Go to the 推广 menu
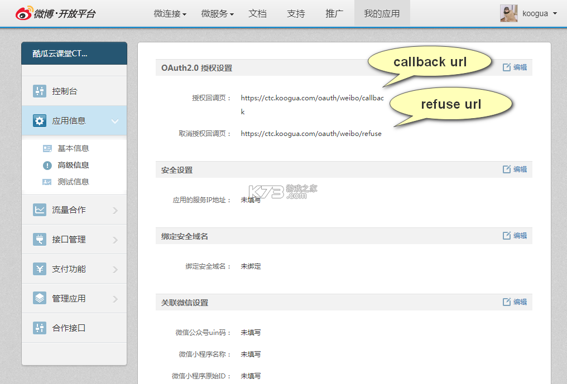 (334, 14)
